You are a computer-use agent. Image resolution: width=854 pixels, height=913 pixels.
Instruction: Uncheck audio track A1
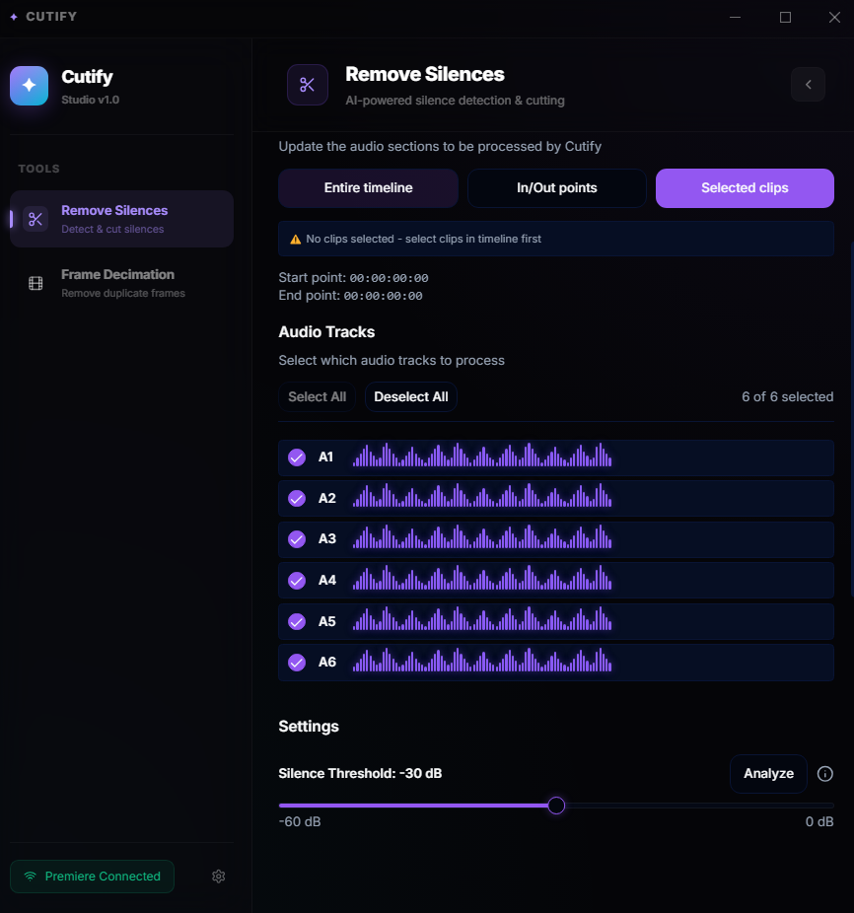[x=297, y=457]
